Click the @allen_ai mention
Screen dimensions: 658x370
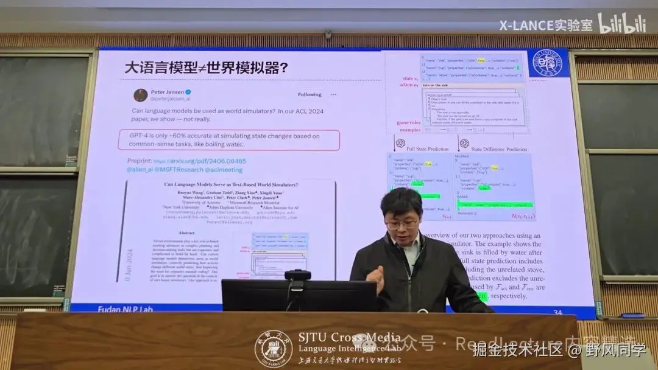(140, 170)
